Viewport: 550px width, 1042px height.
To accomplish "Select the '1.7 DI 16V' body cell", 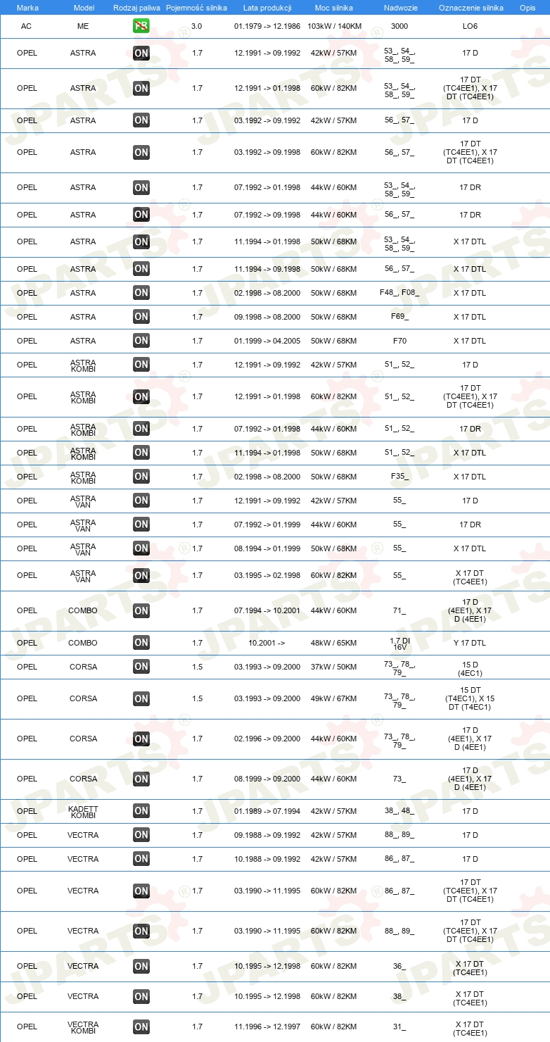I will (x=399, y=643).
